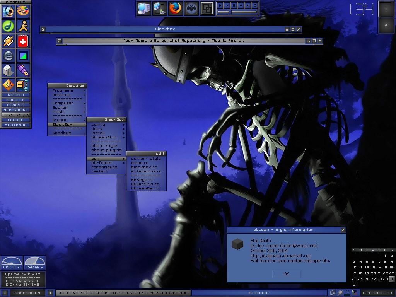
Task: Expand the Styles submenu
Action: [67, 120]
